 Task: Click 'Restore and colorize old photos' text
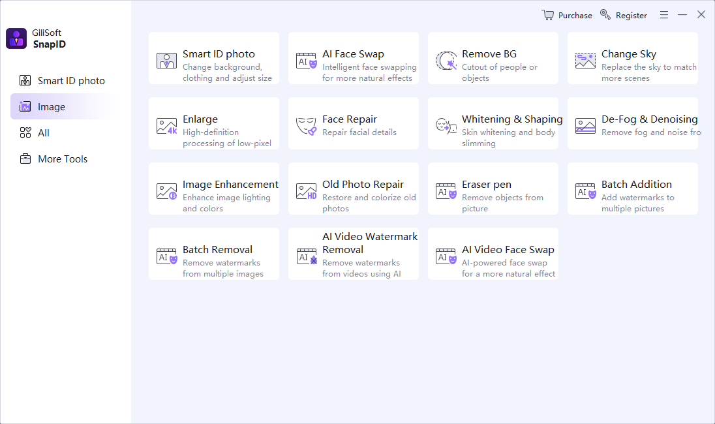[369, 203]
